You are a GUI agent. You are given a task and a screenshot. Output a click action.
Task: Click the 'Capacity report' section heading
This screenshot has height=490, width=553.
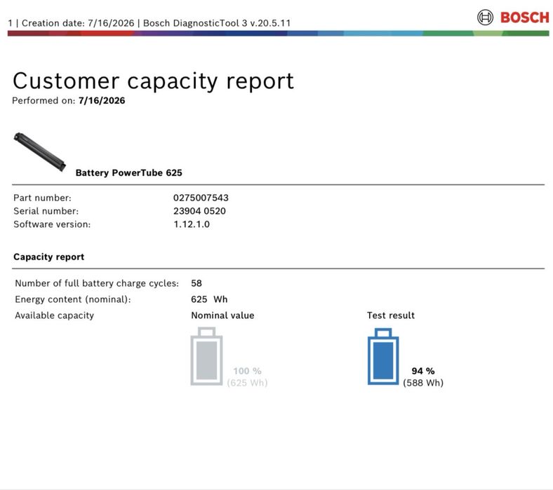click(x=48, y=257)
